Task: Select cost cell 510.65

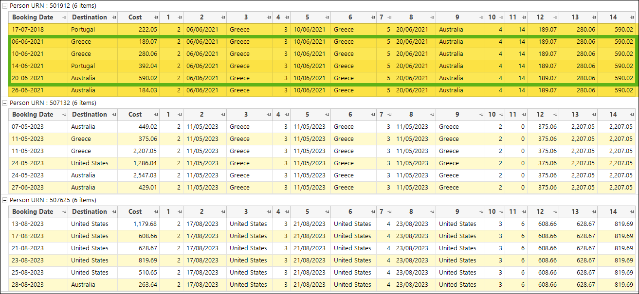Action: point(138,273)
